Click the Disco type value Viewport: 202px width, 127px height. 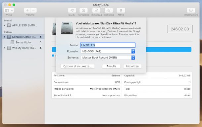pos(187,89)
